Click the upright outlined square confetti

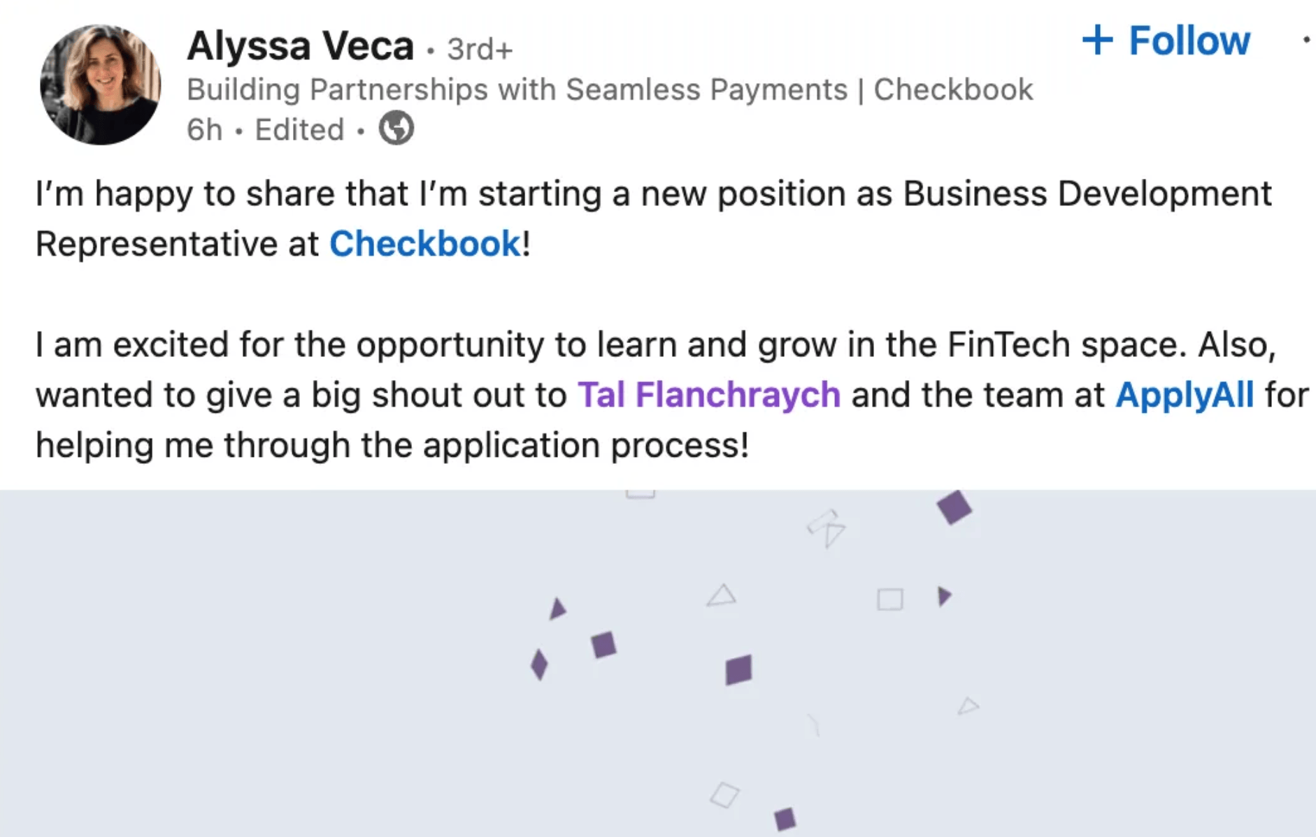[x=890, y=599]
